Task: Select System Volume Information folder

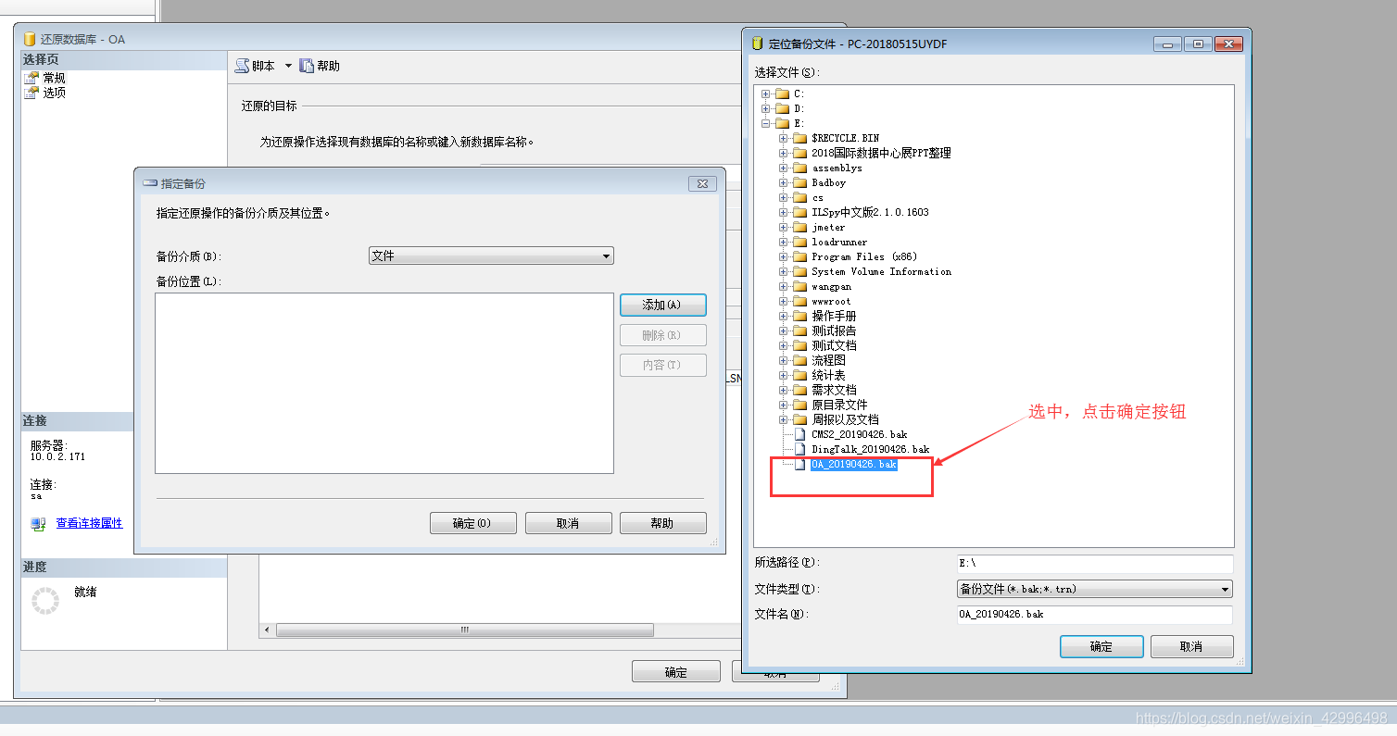Action: click(881, 271)
